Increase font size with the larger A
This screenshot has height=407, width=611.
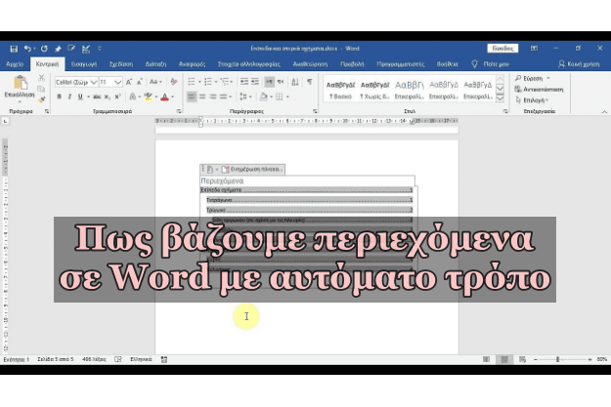[129, 82]
